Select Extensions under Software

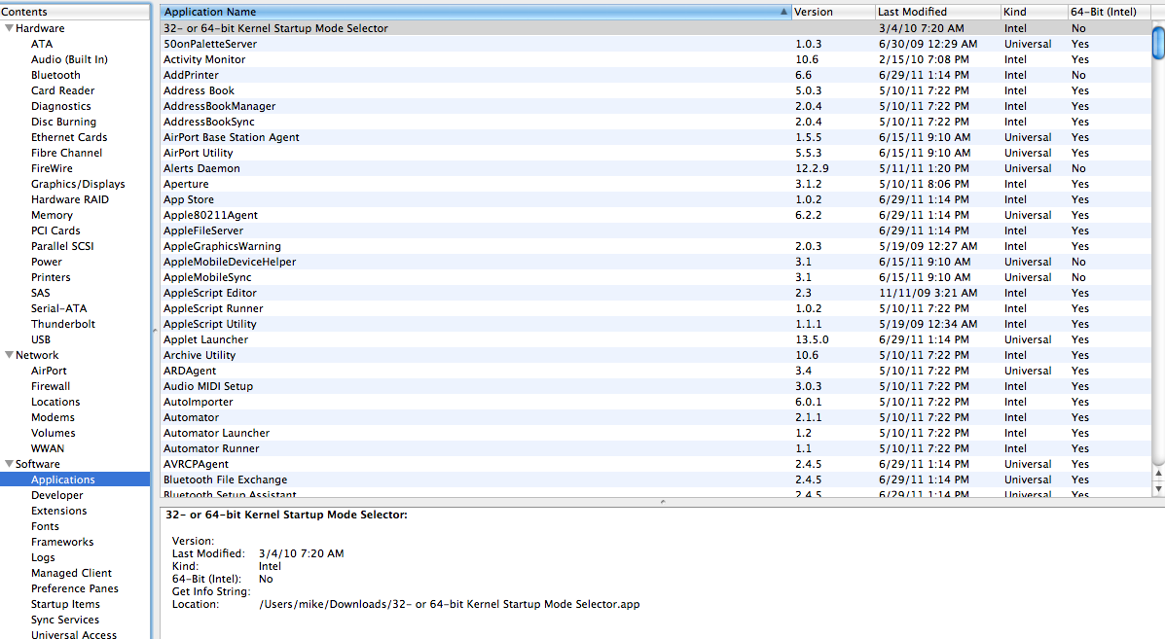(58, 512)
